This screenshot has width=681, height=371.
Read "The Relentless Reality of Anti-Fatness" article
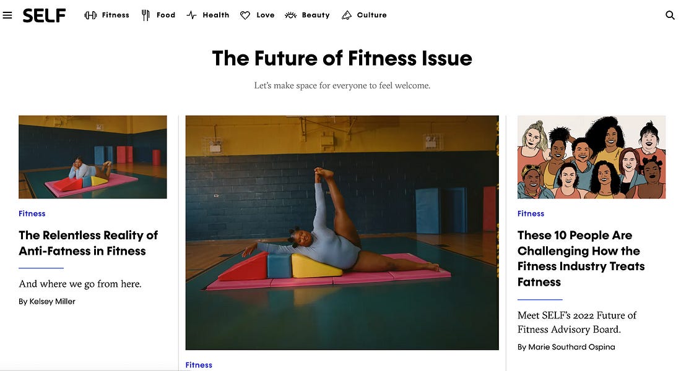89,243
